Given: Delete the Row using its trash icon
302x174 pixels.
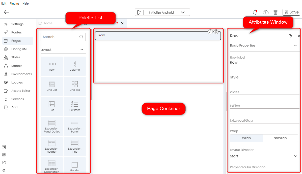Looking at the screenshot, I should [x=216, y=32].
